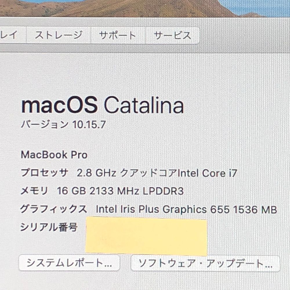Screen dimensions: 290x290
Task: Go to the partially visible ディスプレイ tab
Action: click(12, 35)
